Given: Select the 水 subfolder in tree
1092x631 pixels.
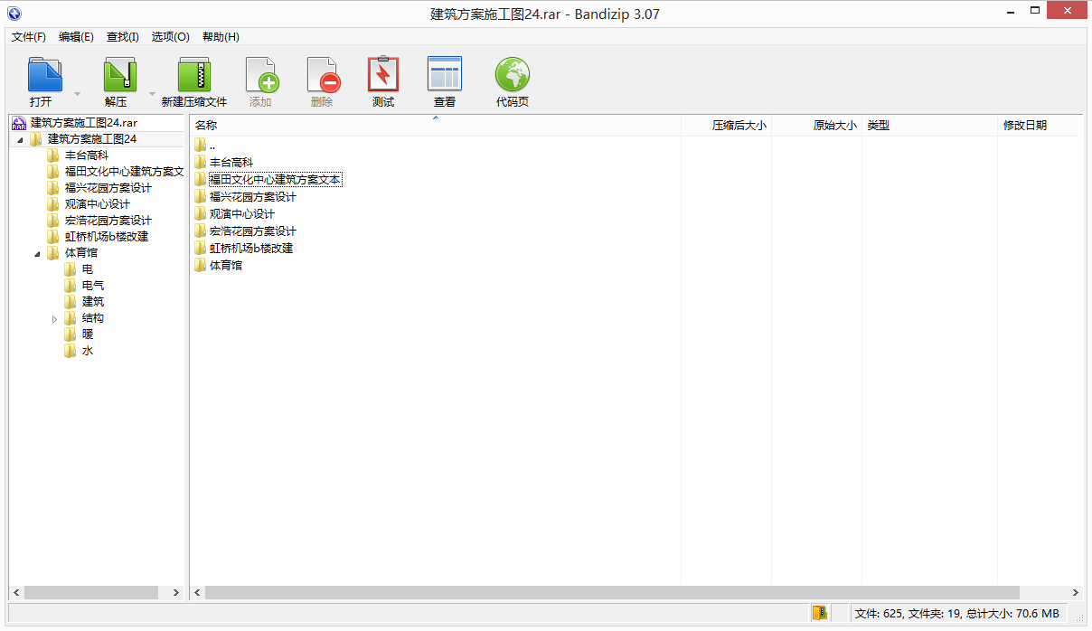Looking at the screenshot, I should 88,351.
